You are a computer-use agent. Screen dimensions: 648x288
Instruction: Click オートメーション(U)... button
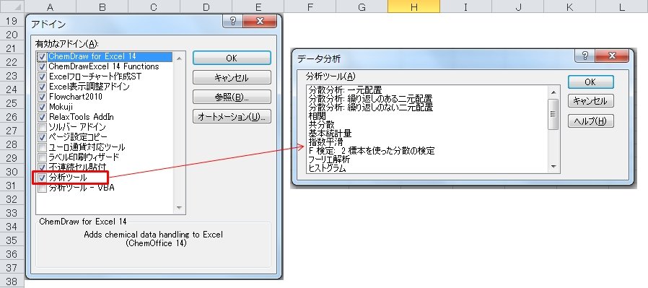pos(232,116)
